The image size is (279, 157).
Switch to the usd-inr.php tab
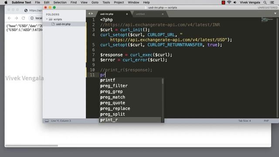pos(107,14)
